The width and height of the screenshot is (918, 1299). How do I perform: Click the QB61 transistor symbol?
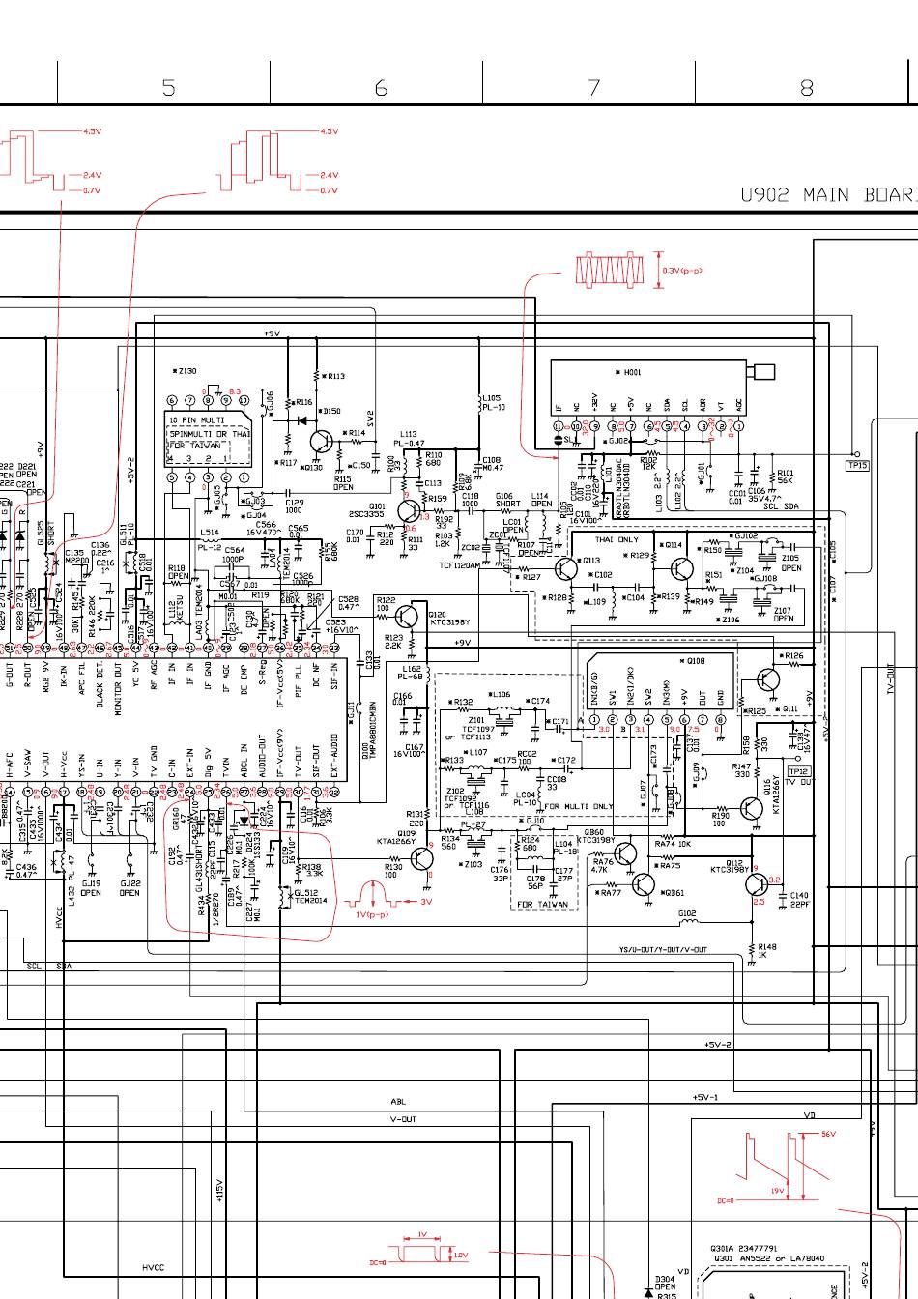[x=644, y=883]
